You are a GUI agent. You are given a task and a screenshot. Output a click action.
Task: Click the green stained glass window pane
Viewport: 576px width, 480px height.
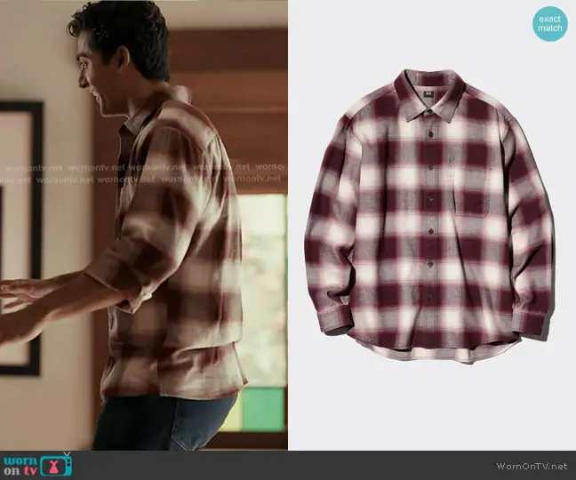(263, 409)
